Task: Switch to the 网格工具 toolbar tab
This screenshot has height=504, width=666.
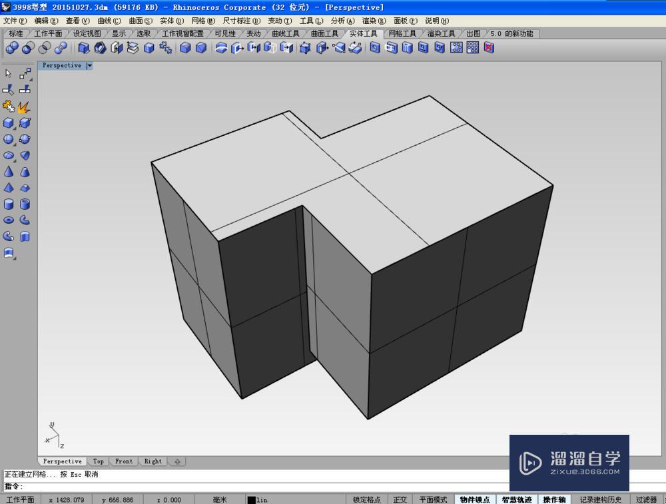Action: click(402, 33)
